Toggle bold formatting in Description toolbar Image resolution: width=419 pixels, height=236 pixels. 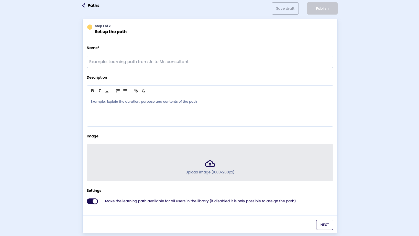(93, 91)
